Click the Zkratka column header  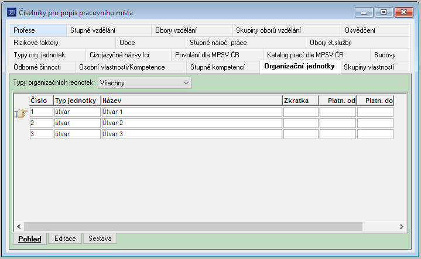(x=301, y=101)
